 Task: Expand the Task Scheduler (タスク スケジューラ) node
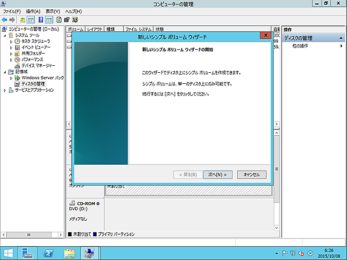(x=11, y=41)
